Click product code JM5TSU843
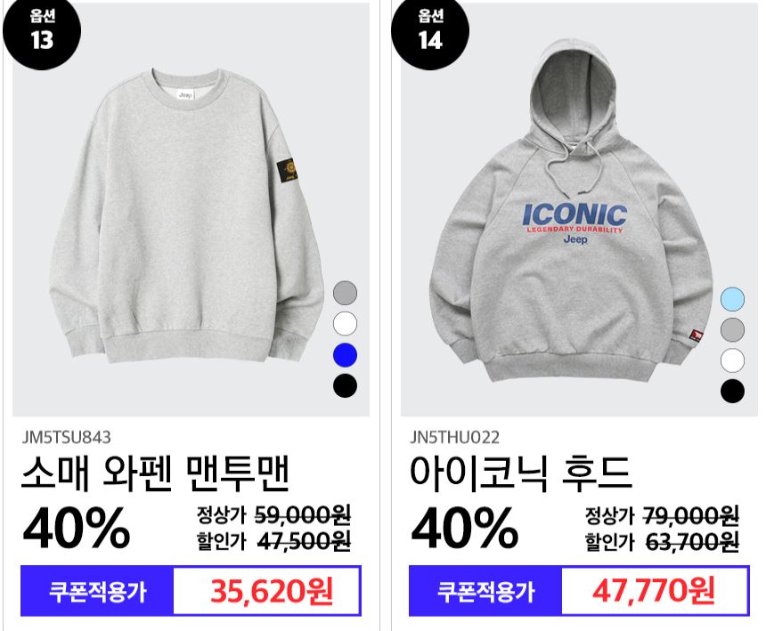 (x=67, y=437)
